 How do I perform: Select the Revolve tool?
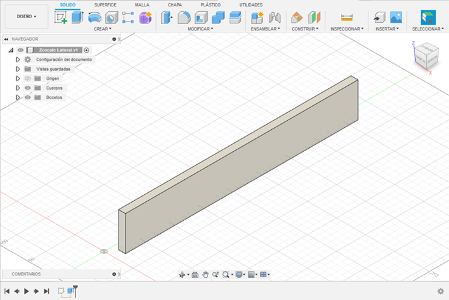pyautogui.click(x=94, y=18)
